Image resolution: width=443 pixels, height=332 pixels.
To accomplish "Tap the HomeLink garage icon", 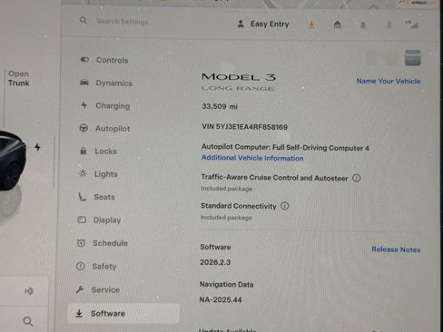I will pyautogui.click(x=338, y=24).
